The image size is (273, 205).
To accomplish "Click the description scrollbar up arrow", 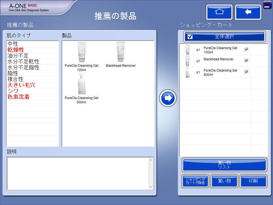I will click(x=151, y=160).
